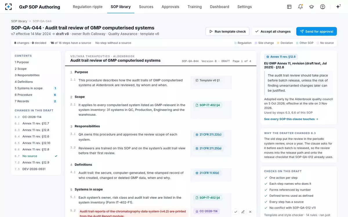This screenshot has width=348, height=217.
Task: Click the SOP-IT-402 §4 chip on step 2.1
Action: [x=208, y=105]
